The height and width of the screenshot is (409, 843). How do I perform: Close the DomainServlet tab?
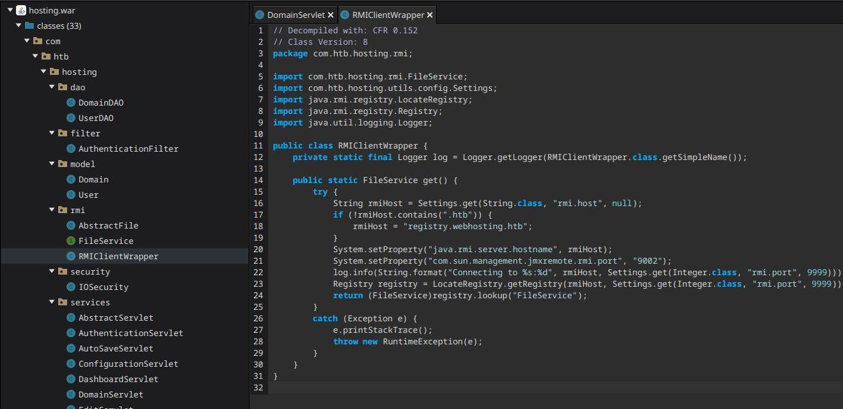pos(331,15)
